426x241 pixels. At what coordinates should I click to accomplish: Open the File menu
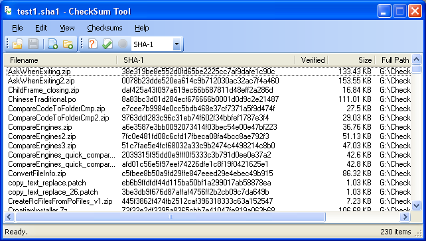[x=17, y=28]
